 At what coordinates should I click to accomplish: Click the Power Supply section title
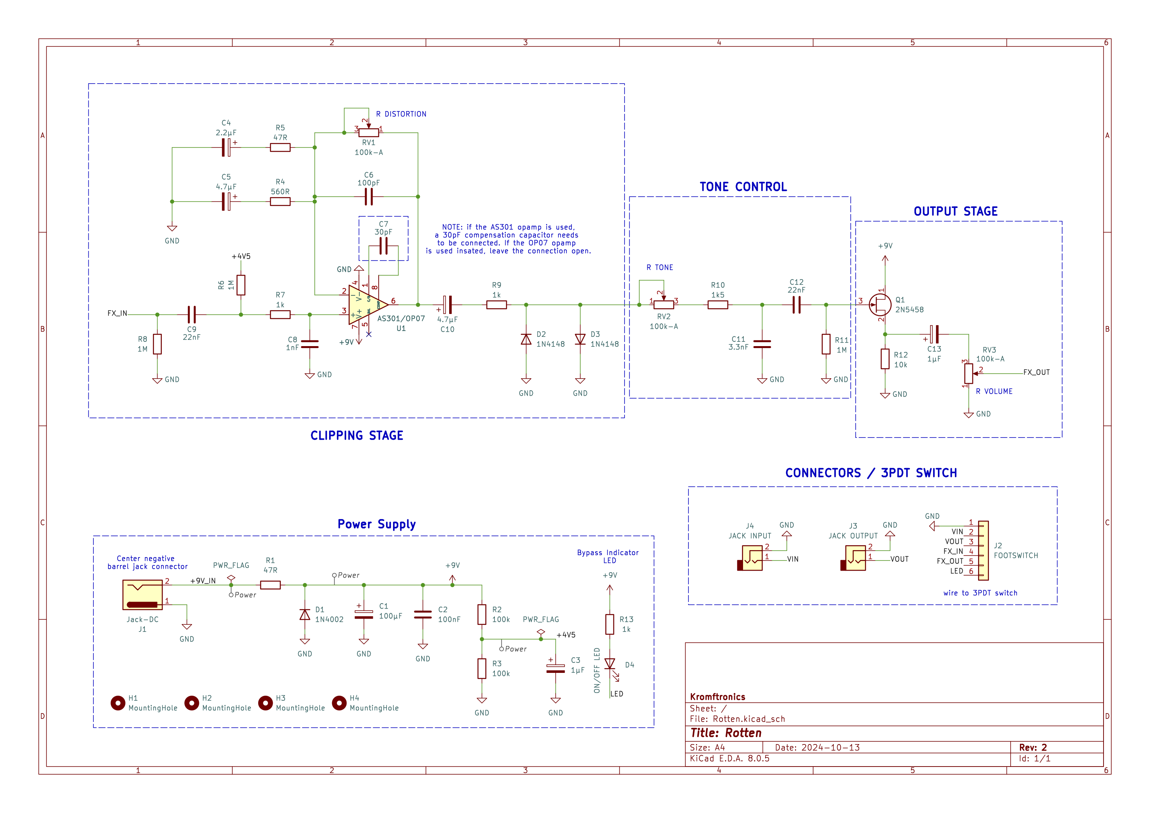pos(377,524)
